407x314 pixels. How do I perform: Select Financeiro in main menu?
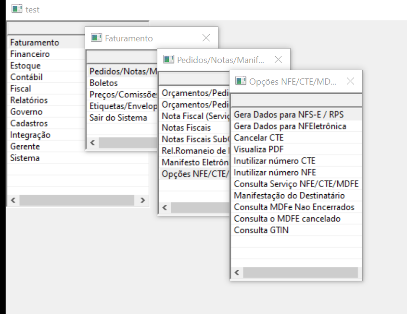coord(30,54)
